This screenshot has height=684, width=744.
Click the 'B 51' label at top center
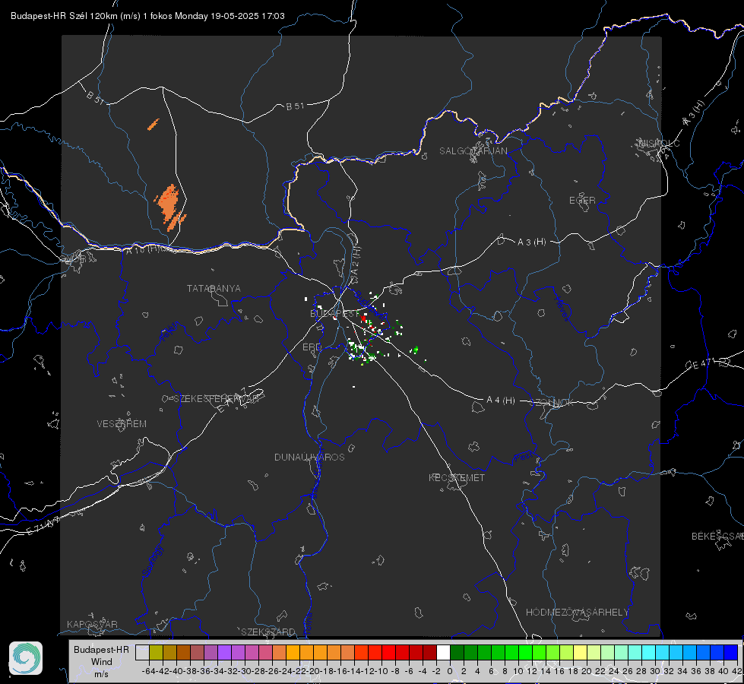pyautogui.click(x=295, y=106)
